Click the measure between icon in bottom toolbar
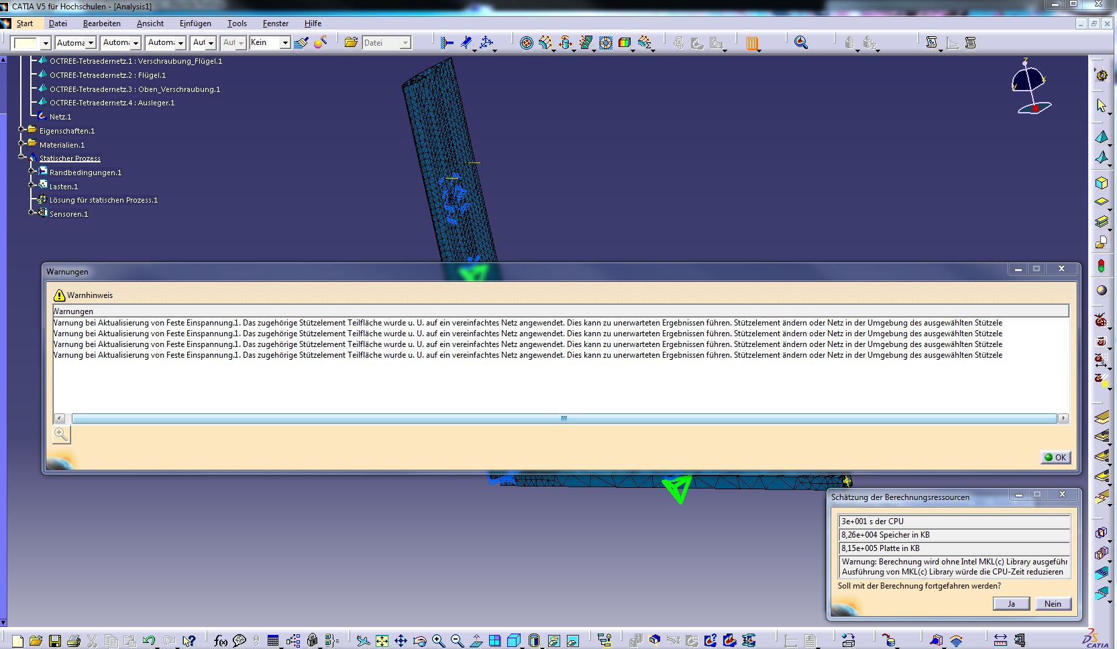This screenshot has height=649, width=1117. pos(1000,641)
